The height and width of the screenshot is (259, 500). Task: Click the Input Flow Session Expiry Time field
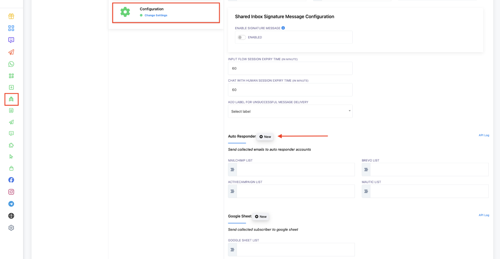click(290, 69)
